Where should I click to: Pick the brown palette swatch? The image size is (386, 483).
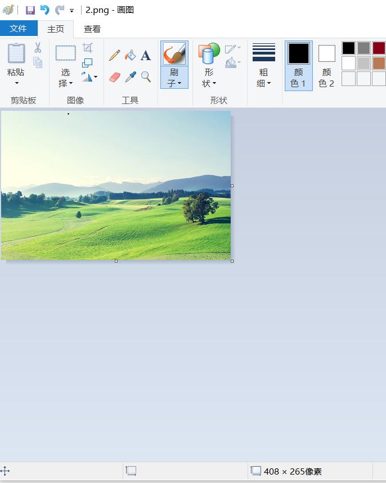click(379, 63)
